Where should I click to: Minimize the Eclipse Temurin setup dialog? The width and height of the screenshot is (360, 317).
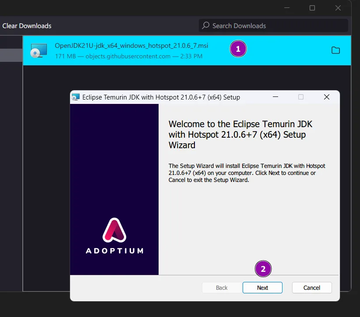click(275, 97)
